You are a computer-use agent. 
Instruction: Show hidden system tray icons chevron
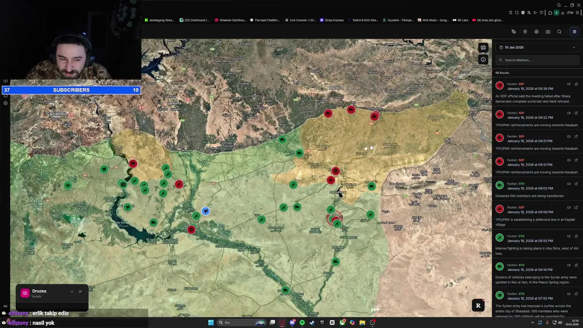pyautogui.click(x=532, y=323)
